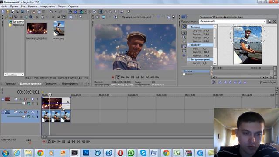Click the Open project folder icon

[8, 11]
